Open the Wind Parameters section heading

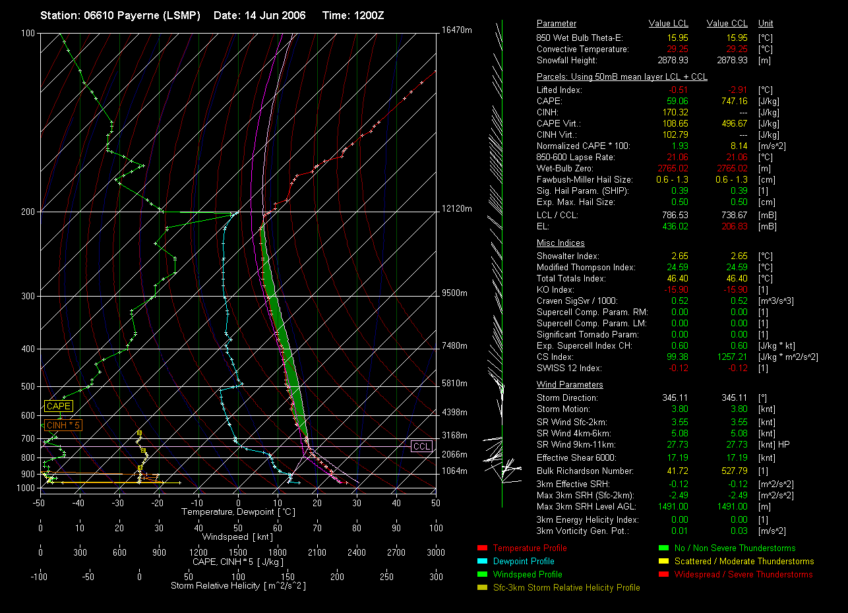click(570, 385)
